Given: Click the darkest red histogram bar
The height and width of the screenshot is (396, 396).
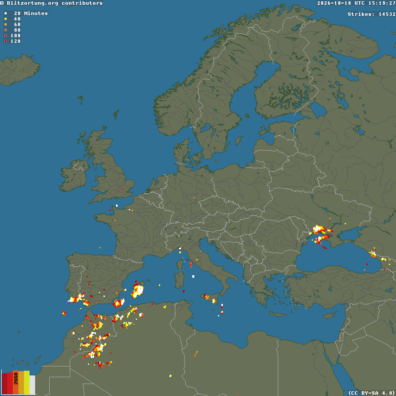Looking at the screenshot, I should (x=4, y=384).
